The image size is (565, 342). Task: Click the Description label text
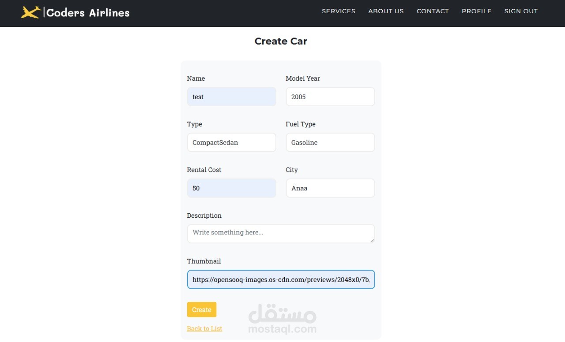tap(204, 216)
